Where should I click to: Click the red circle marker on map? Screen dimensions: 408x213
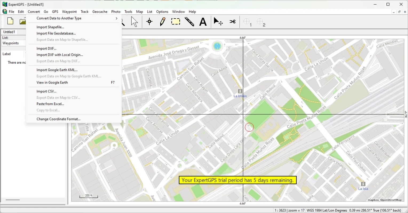(249, 127)
